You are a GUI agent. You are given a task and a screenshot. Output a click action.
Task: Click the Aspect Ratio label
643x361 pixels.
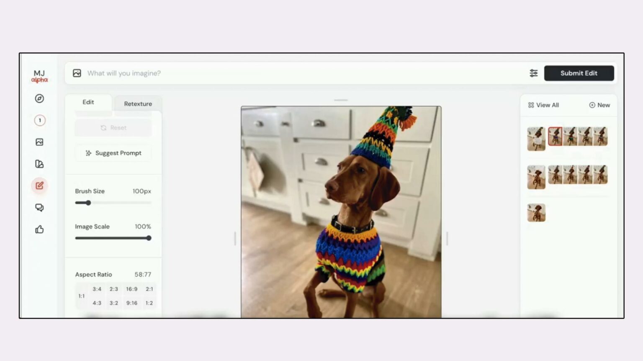pos(93,275)
